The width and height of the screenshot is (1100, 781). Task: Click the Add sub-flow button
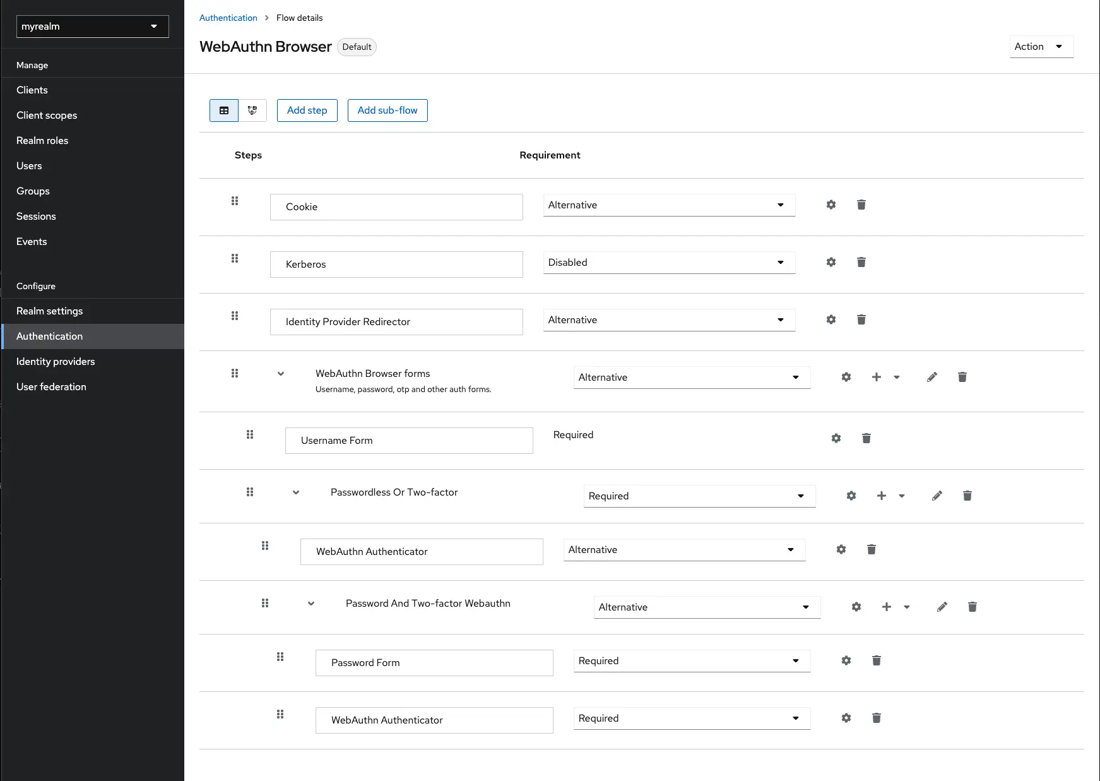387,110
